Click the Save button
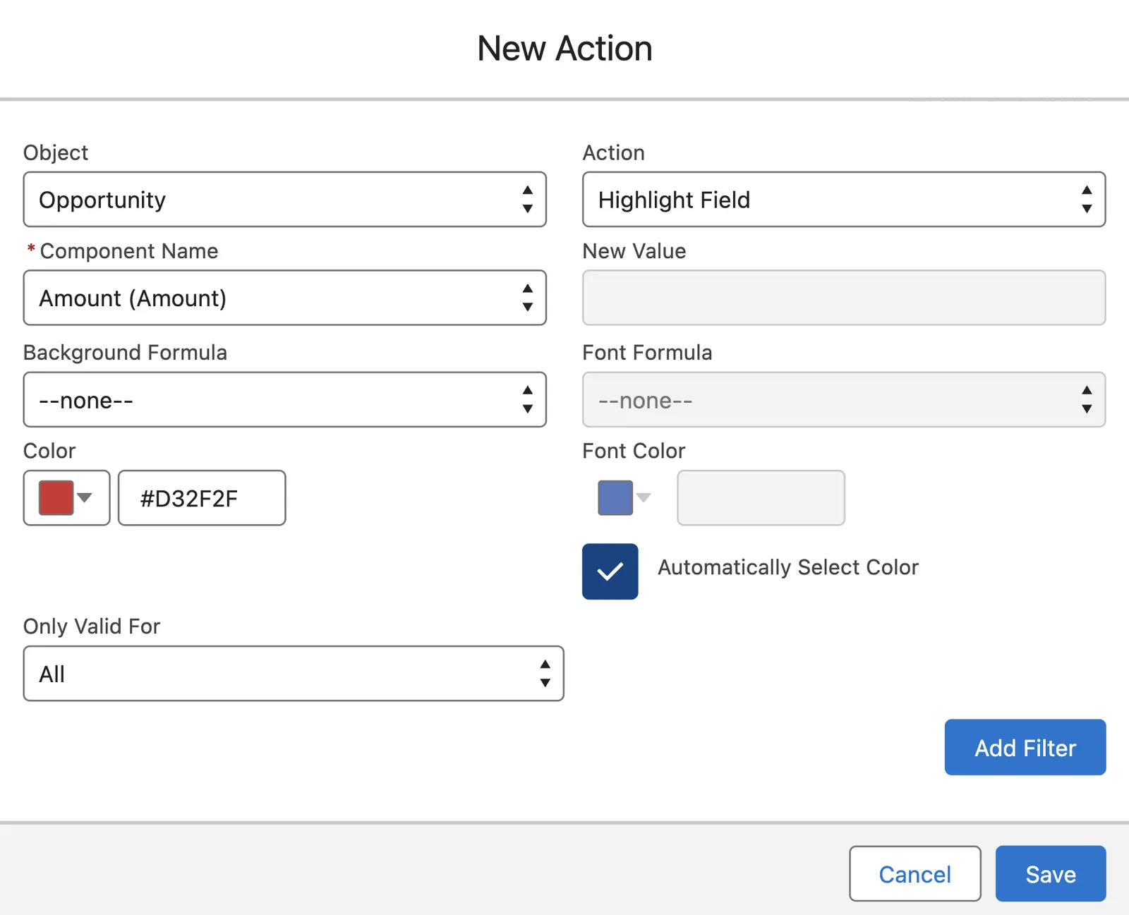Viewport: 1129px width, 915px height. pyautogui.click(x=1051, y=873)
